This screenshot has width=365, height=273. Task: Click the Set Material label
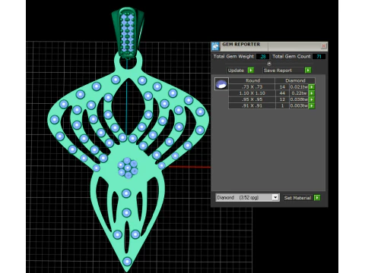coord(297,198)
